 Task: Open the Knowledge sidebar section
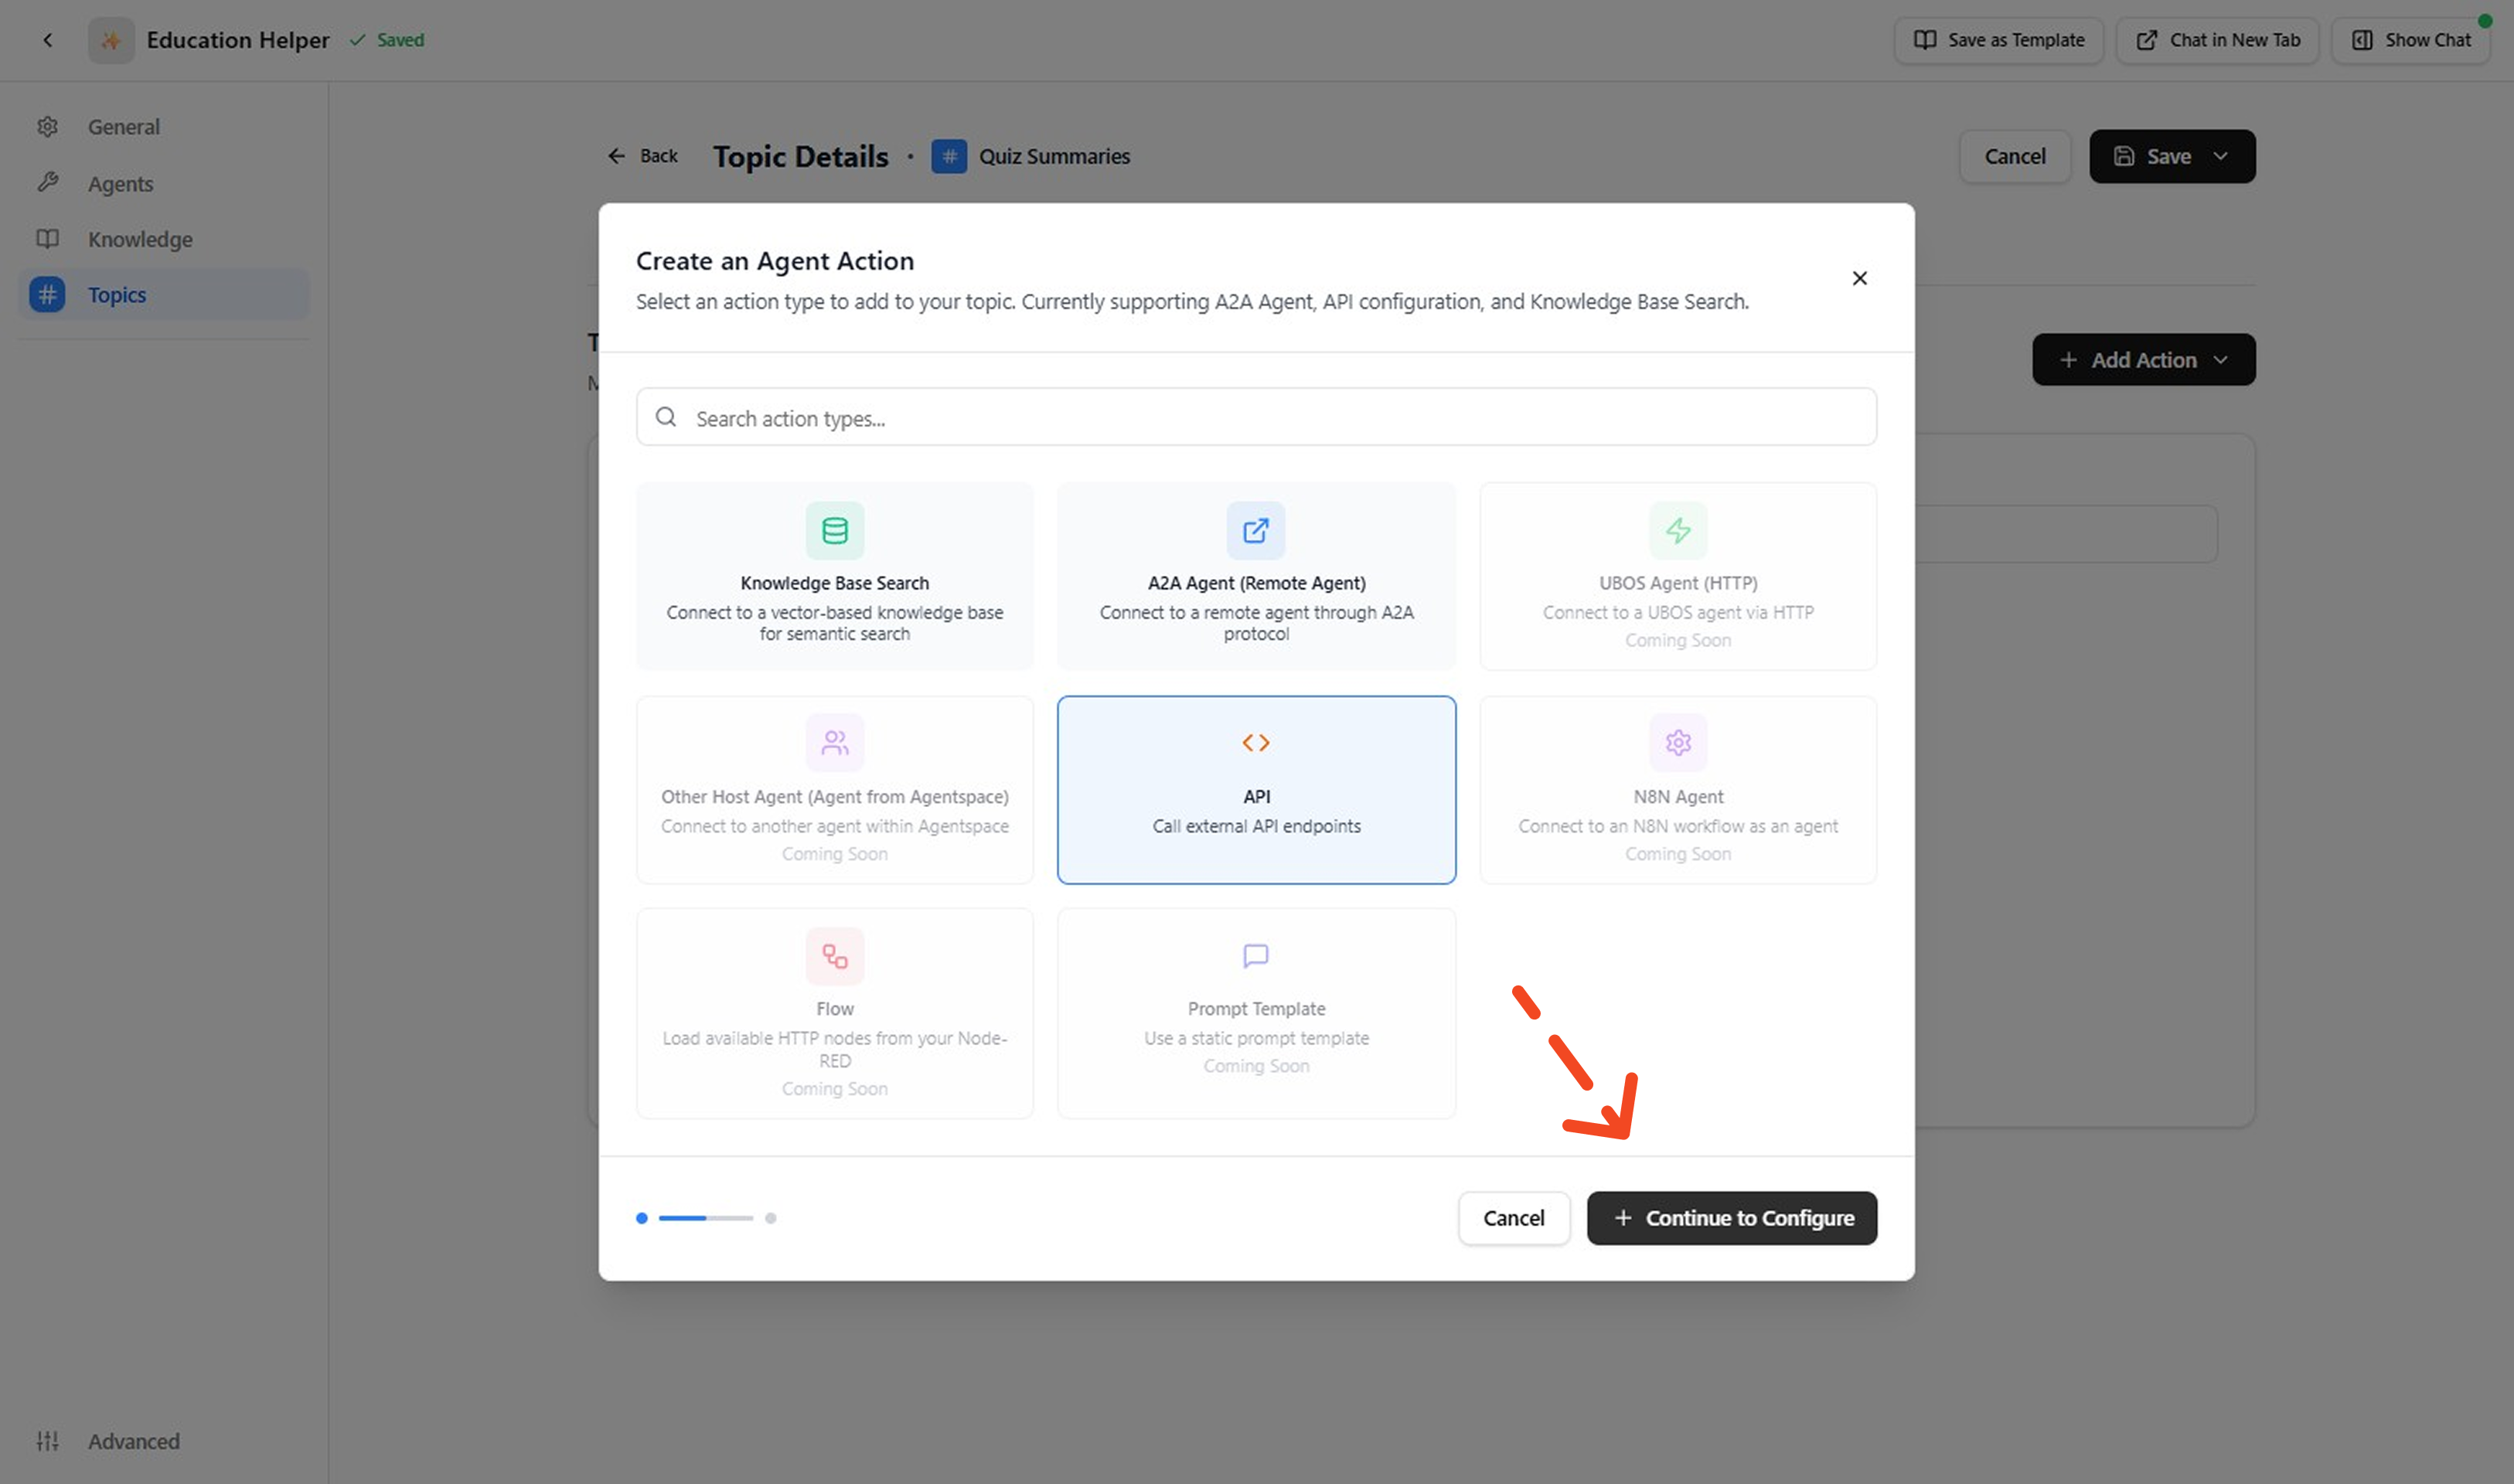[x=140, y=239]
